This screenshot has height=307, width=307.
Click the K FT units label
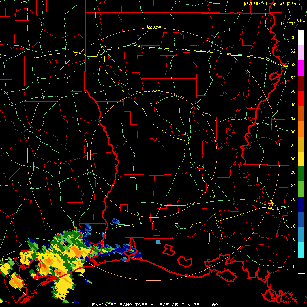[x=288, y=24]
